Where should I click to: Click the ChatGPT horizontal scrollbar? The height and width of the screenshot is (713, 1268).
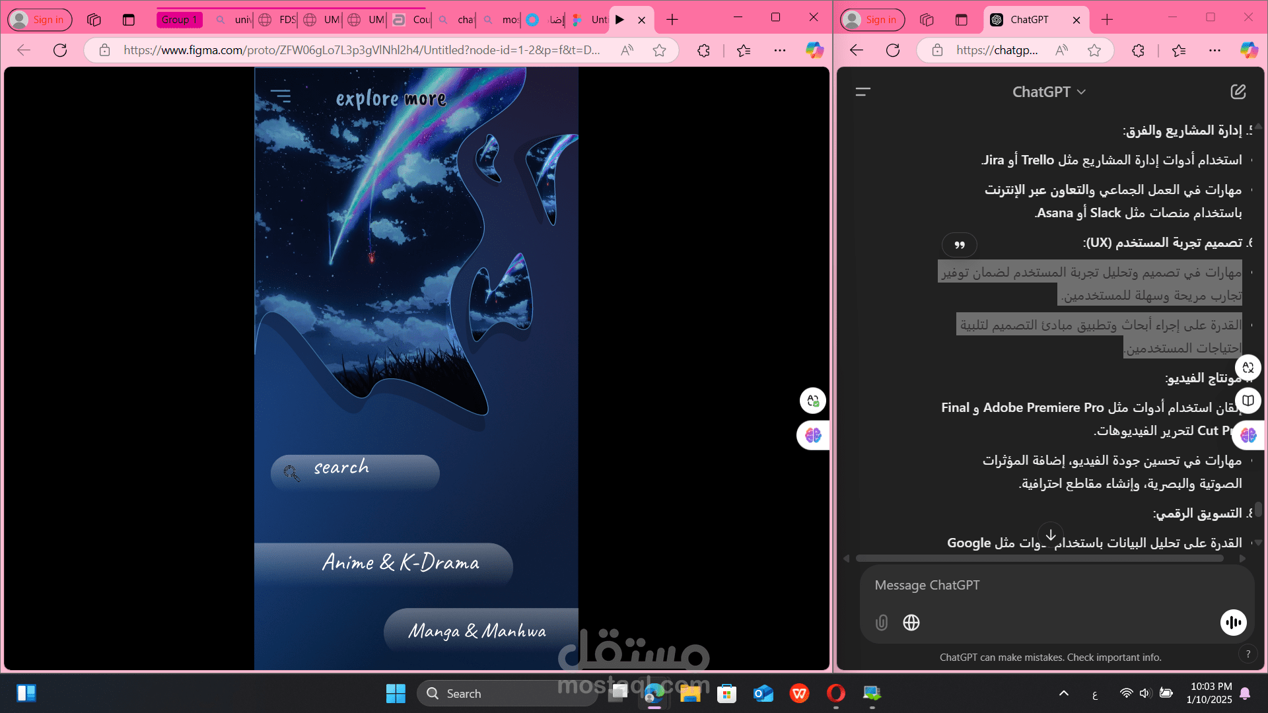[x=1039, y=559]
